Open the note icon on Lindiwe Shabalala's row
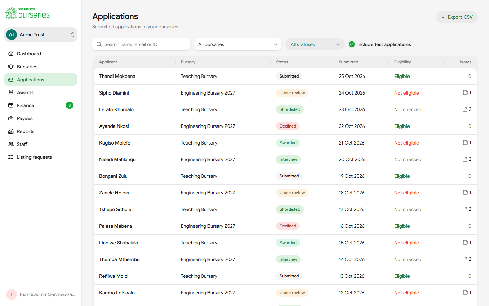This screenshot has height=306, width=489. click(465, 242)
